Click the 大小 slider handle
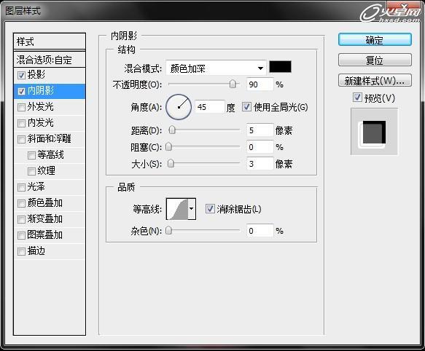The width and height of the screenshot is (425, 351). point(171,163)
